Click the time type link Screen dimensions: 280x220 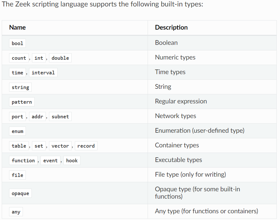click(x=17, y=73)
